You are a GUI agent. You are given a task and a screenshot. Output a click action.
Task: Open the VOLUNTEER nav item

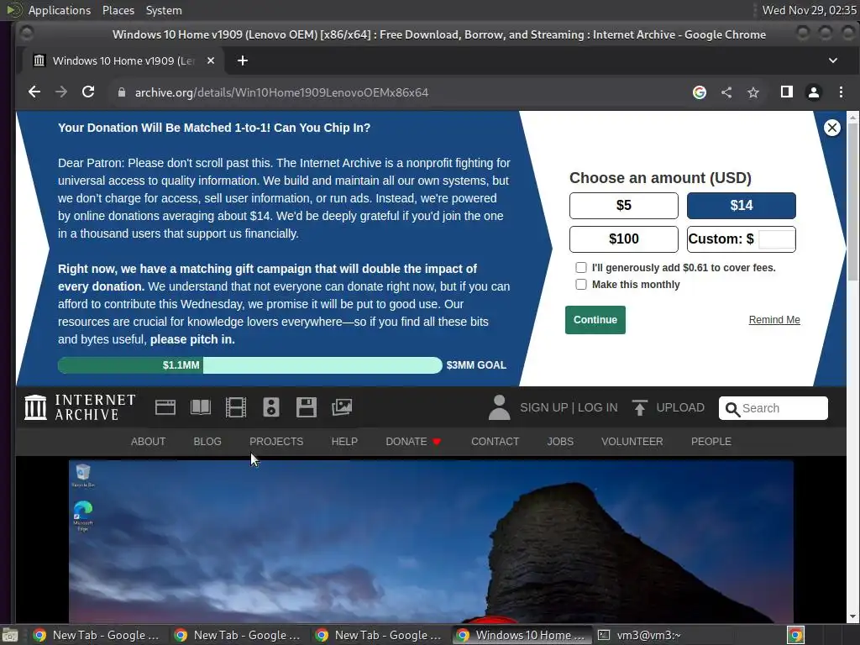coord(632,442)
